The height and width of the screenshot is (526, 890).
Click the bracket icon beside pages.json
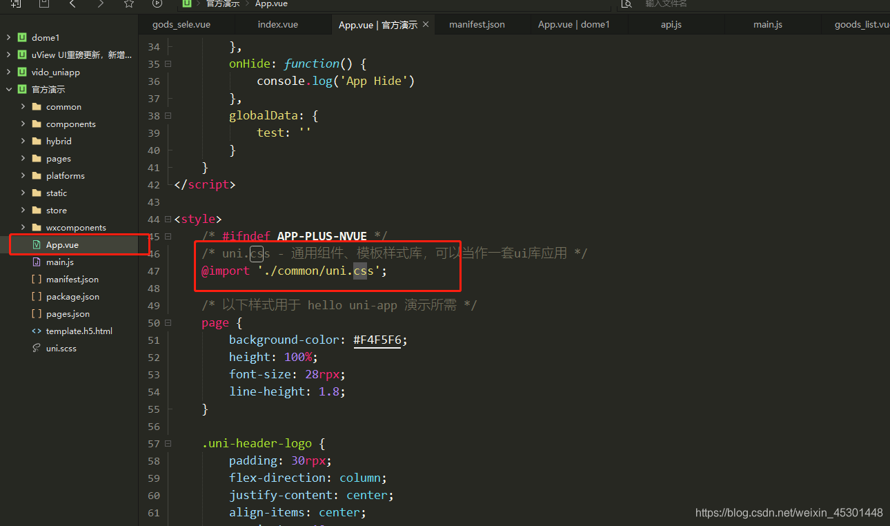(37, 313)
